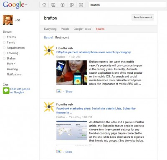Click the Stream heading in sidebar
This screenshot has height=160, width=167.
(x=7, y=32)
